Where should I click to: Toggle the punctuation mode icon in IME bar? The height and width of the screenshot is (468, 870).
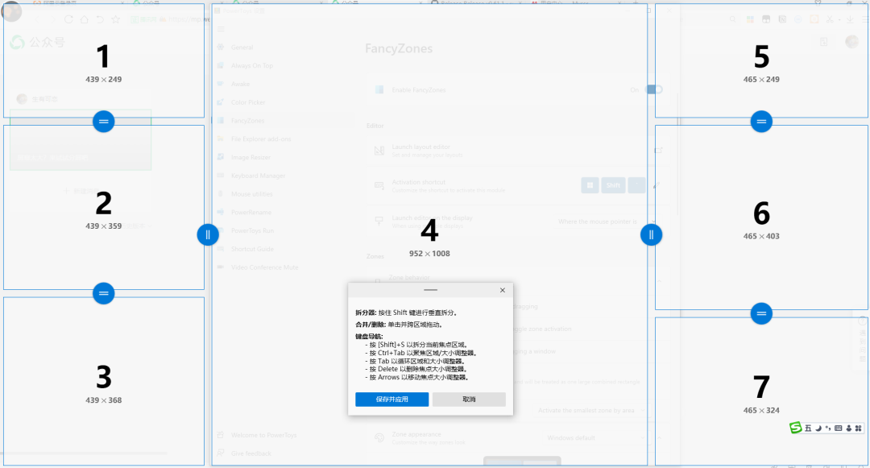click(828, 428)
